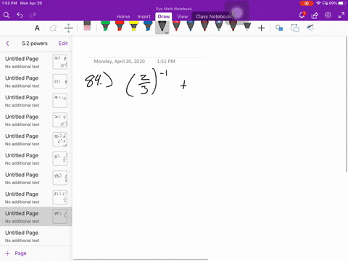This screenshot has height=261, width=348.
Task: Open the Shapes tool
Action: 279,28
